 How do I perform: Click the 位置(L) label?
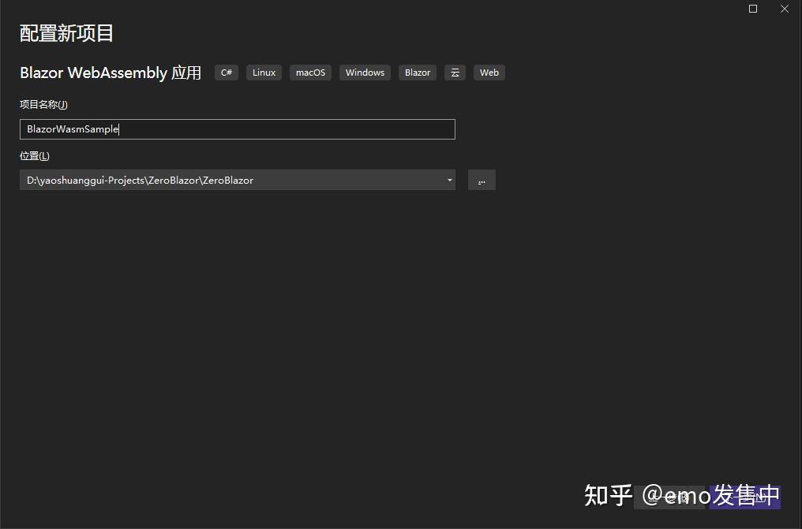(35, 155)
